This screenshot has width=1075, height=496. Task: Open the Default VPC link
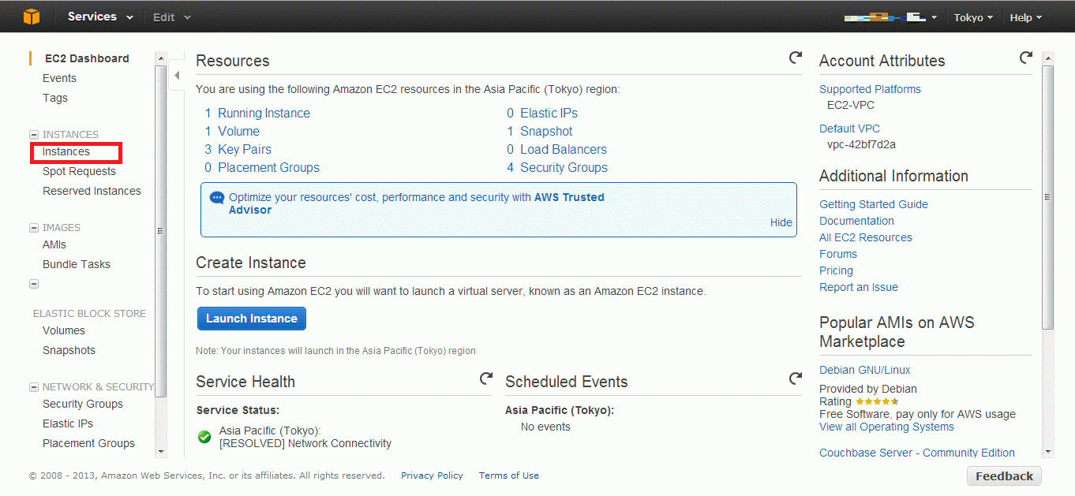849,129
